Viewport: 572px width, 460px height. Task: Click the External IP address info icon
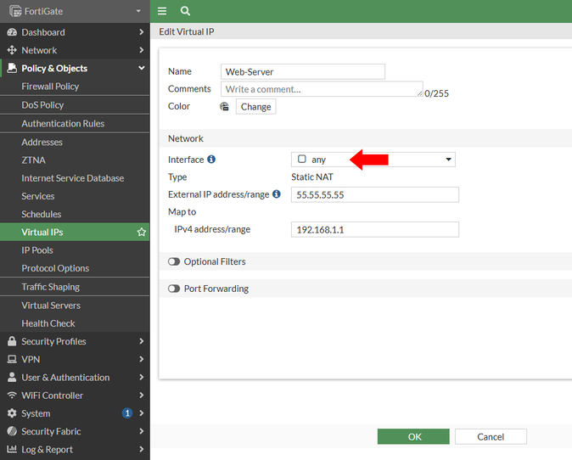point(277,194)
